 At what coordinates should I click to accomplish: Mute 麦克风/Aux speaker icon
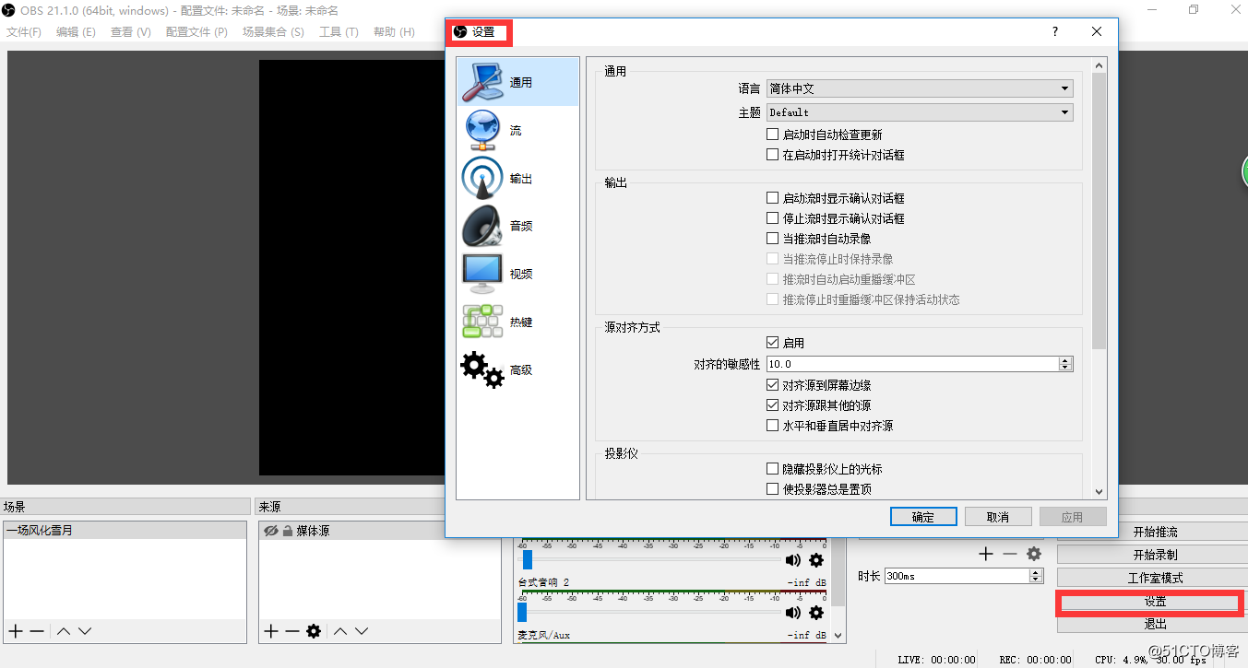[x=793, y=613]
